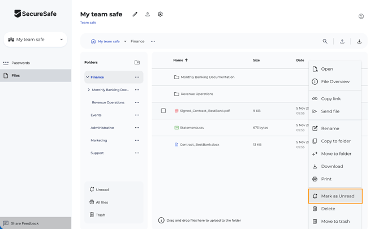Open the team safe settings gear
This screenshot has height=229, width=379.
click(x=160, y=15)
